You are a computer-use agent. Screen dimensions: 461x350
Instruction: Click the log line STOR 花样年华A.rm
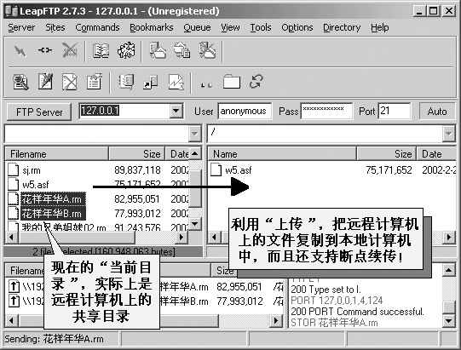[334, 323]
